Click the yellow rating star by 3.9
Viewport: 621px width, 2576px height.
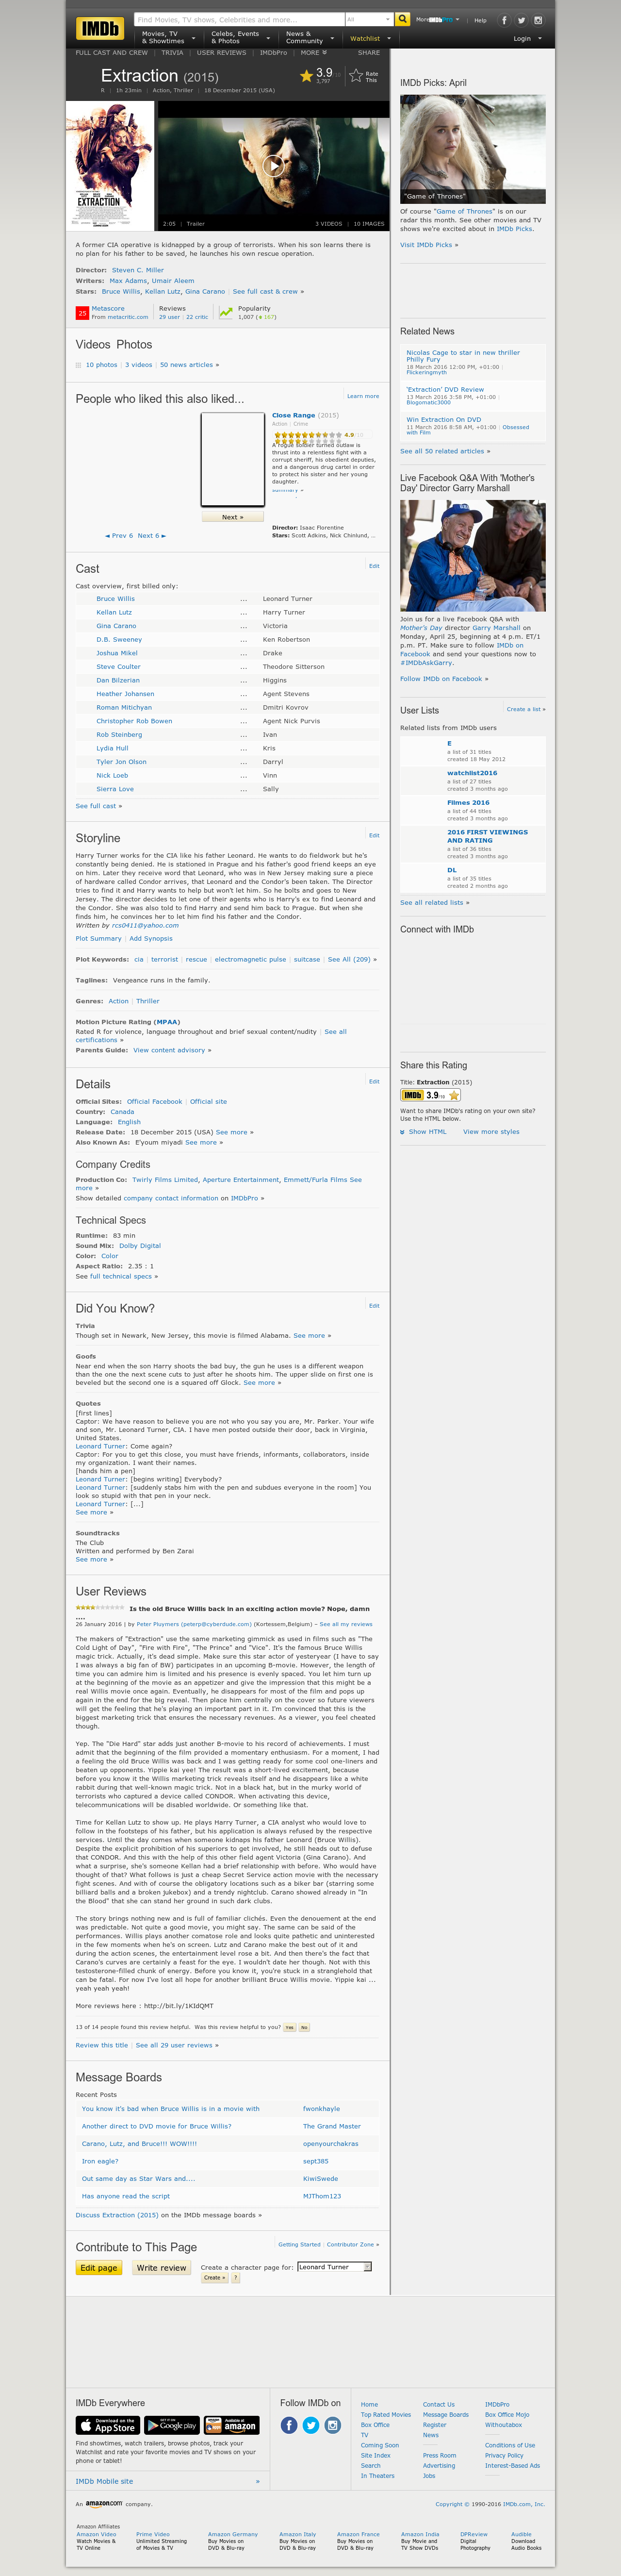coord(306,75)
